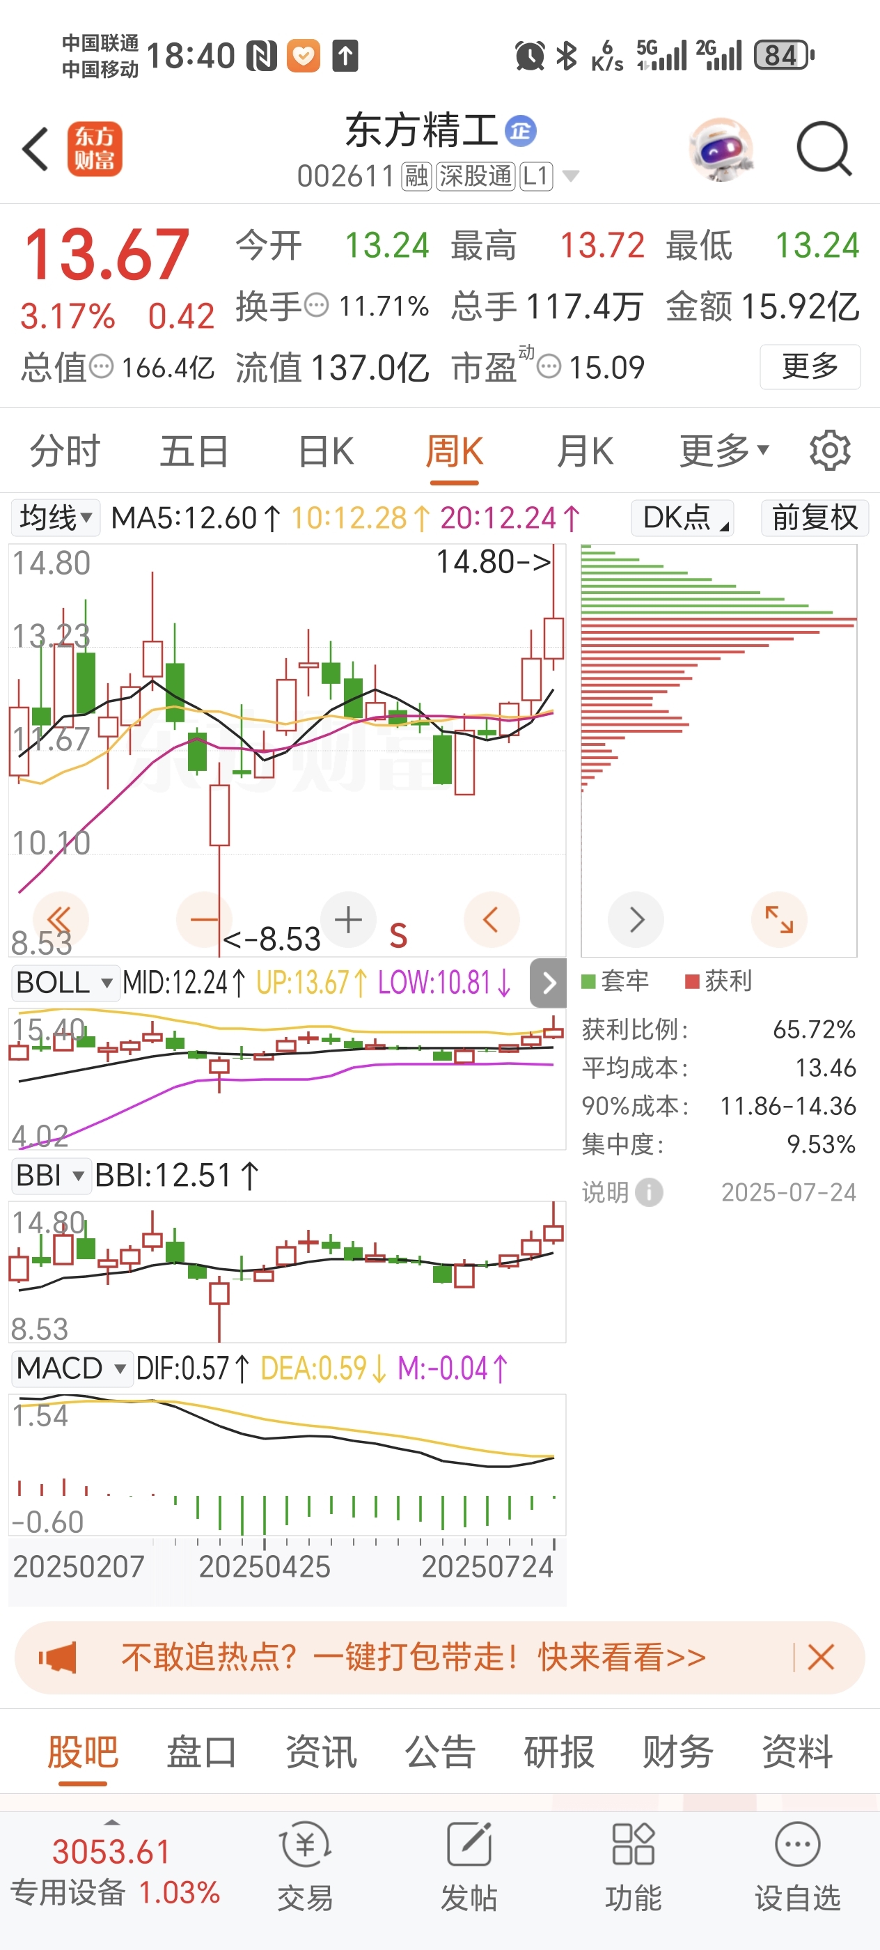Tap the megaphone announcement icon

pyautogui.click(x=58, y=1657)
